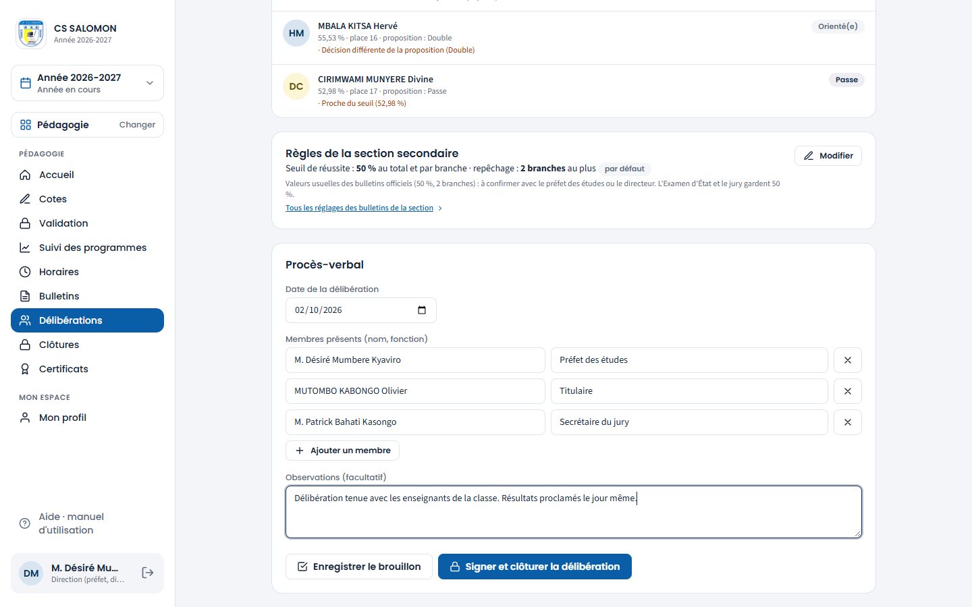Click Ajouter un membre button

(342, 451)
